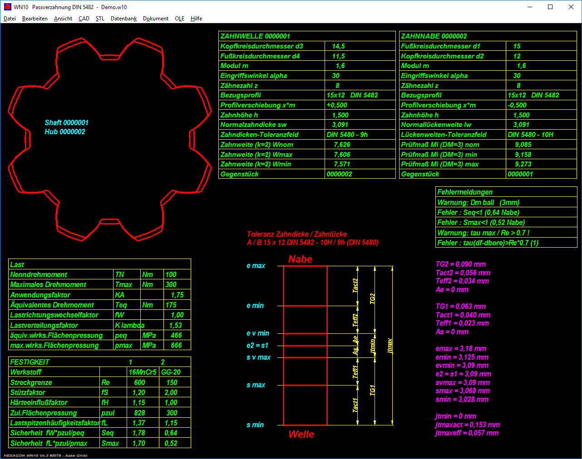Open the Datenbank menu
Screen dimensions: 582x459
point(123,19)
